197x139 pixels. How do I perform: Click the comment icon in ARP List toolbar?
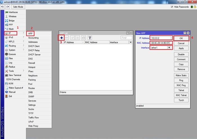coord(84,38)
